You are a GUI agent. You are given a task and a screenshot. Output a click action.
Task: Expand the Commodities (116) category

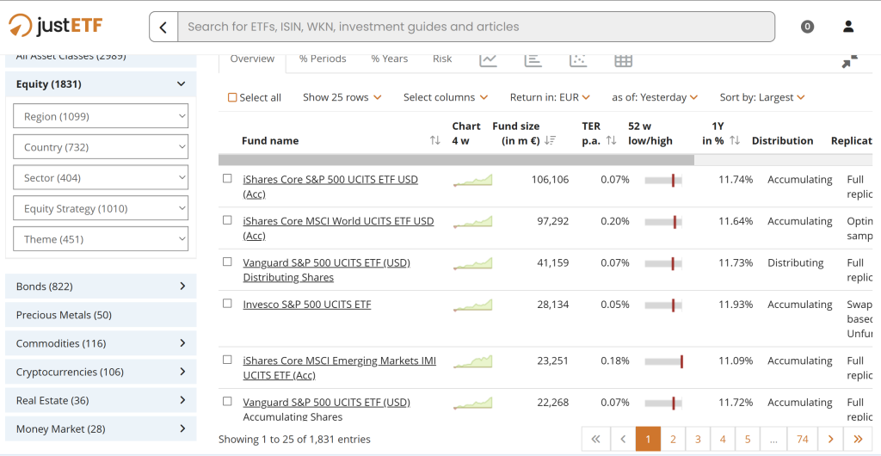(x=102, y=343)
